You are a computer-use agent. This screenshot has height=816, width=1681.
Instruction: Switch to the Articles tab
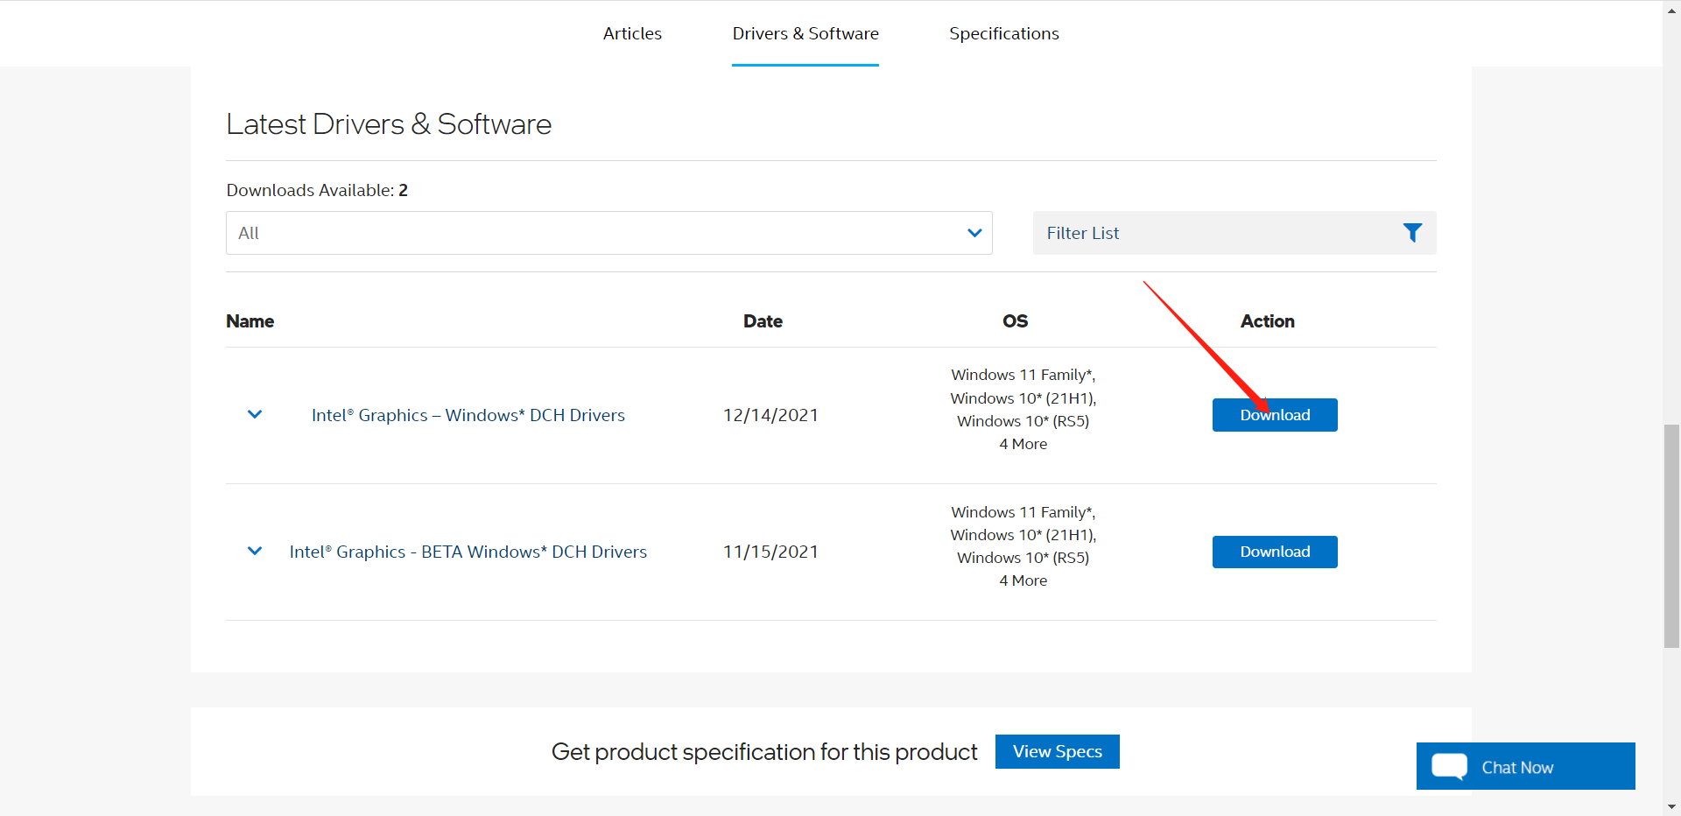pyautogui.click(x=632, y=33)
